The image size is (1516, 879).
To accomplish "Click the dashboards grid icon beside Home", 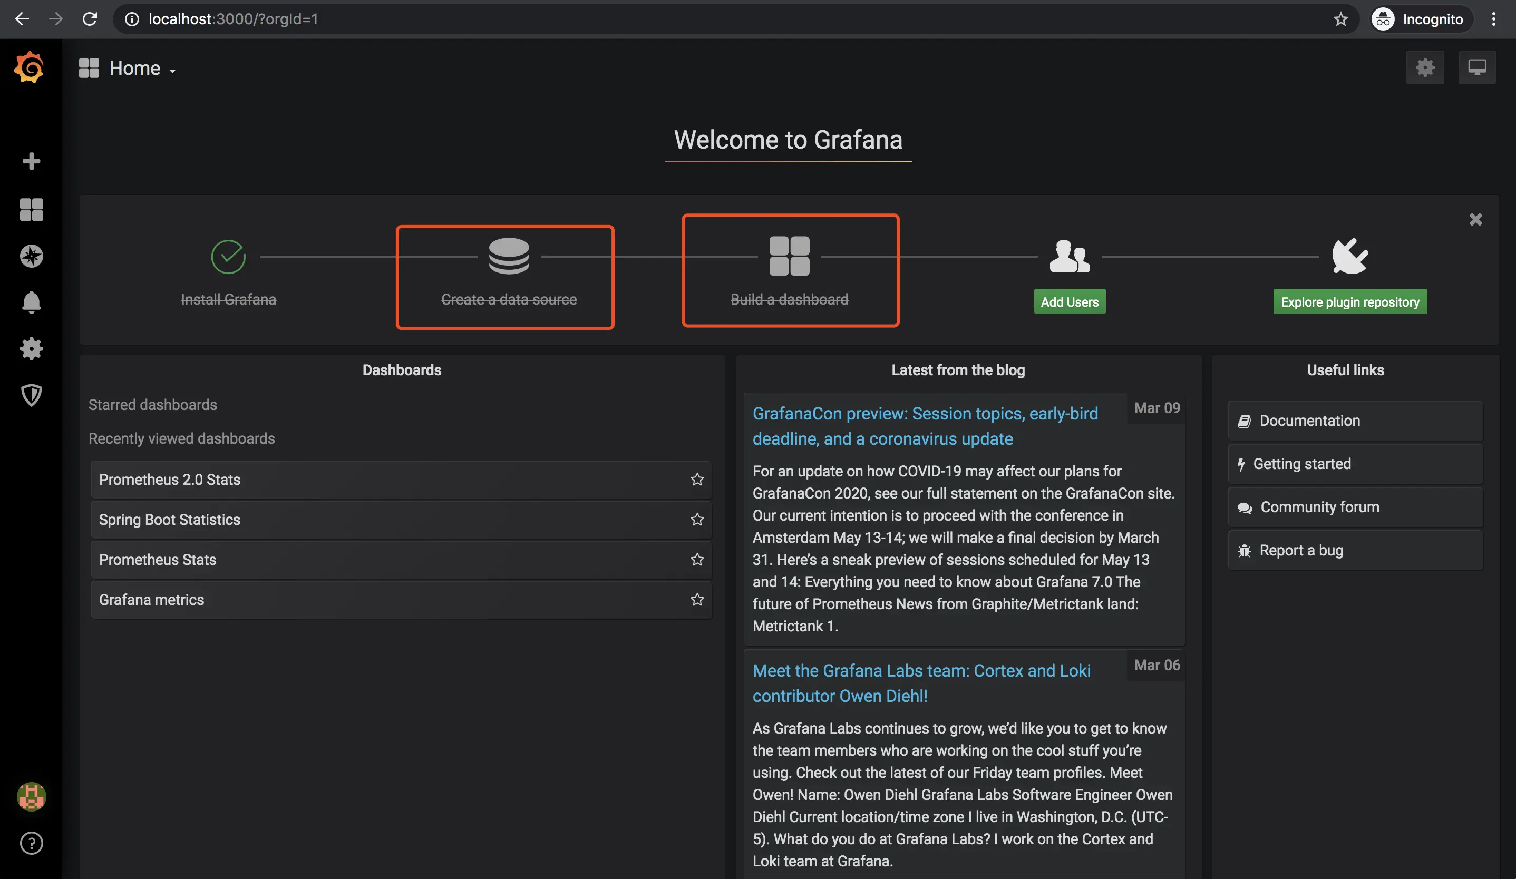I will pos(89,68).
